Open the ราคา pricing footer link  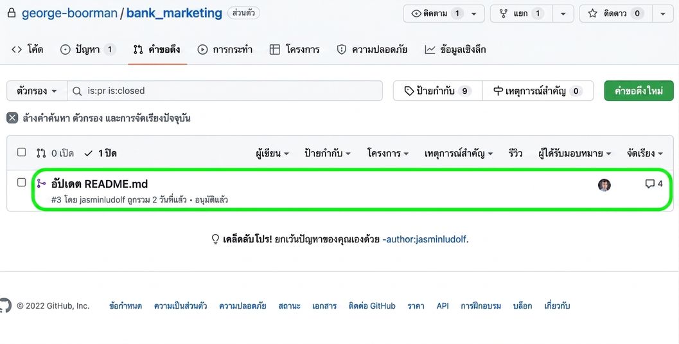[416, 306]
